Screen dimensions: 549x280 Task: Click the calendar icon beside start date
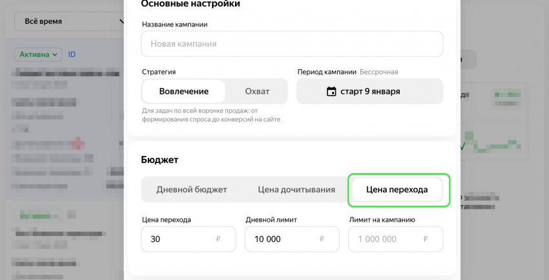[331, 91]
